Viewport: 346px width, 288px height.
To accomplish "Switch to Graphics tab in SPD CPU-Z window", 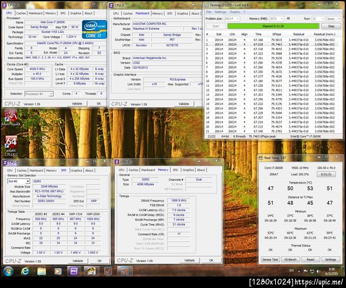I will pos(76,170).
